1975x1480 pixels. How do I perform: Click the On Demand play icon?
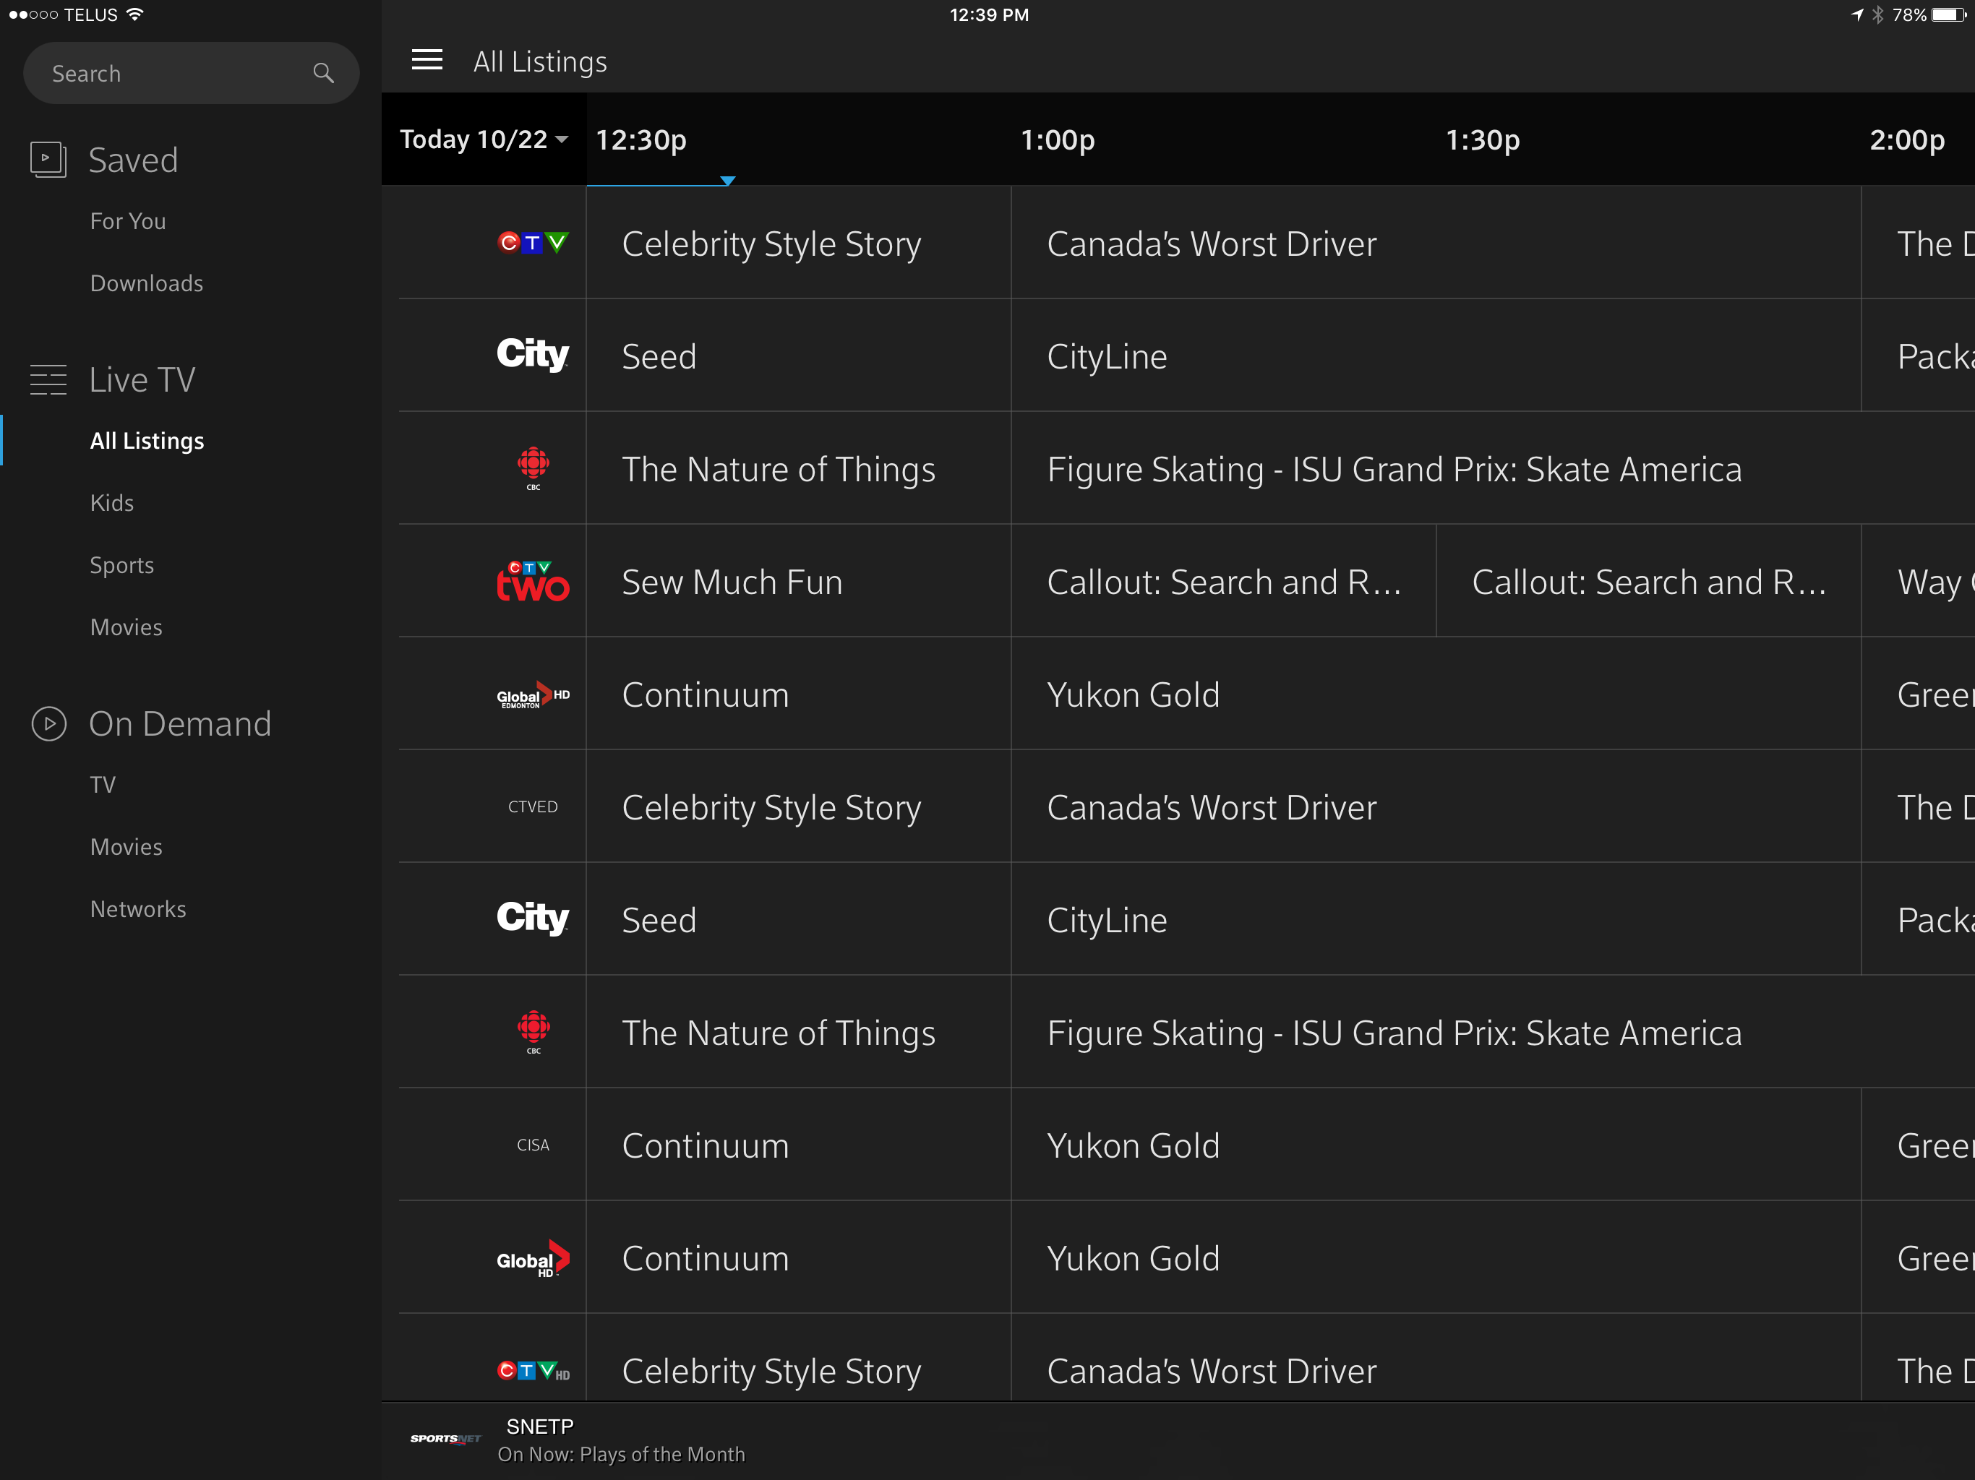(49, 723)
